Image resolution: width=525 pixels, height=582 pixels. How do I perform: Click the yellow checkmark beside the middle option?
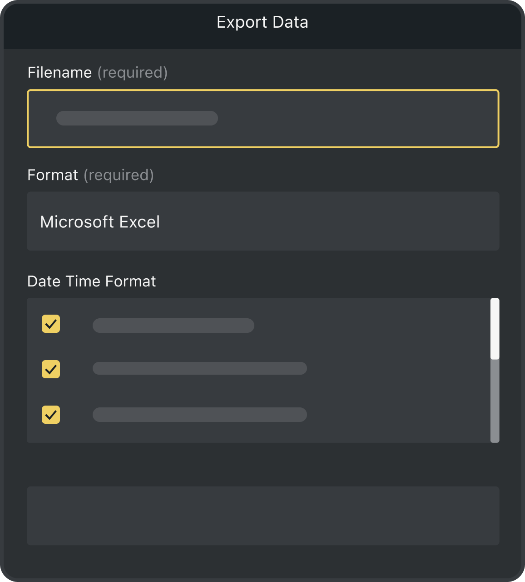point(50,369)
